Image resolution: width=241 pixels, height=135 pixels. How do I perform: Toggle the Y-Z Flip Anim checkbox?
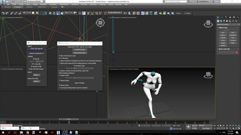point(59,58)
